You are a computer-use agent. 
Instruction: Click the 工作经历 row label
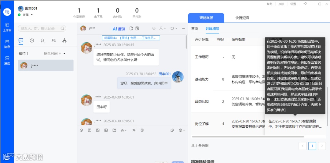coord(202,57)
